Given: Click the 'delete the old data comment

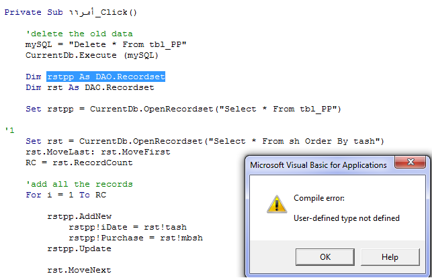Looking at the screenshot, I should [79, 34].
